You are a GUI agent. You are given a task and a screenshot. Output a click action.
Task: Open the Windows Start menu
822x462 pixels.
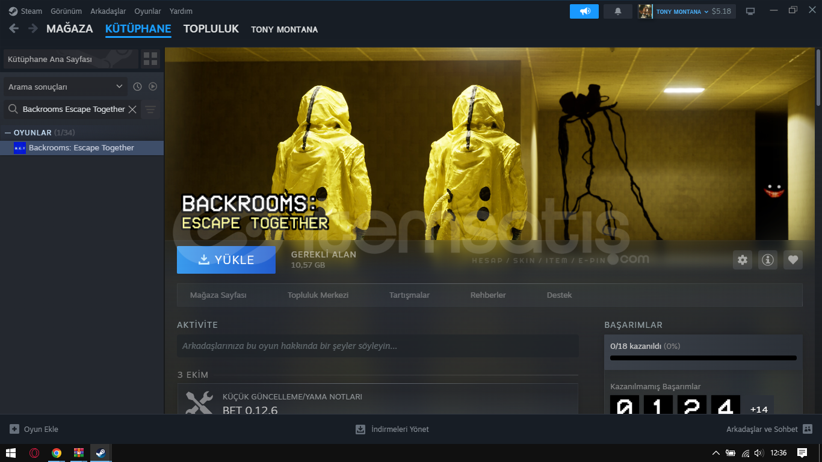(10, 453)
